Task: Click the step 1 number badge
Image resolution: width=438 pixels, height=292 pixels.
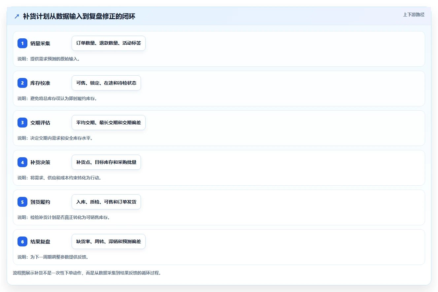Action: (22, 43)
